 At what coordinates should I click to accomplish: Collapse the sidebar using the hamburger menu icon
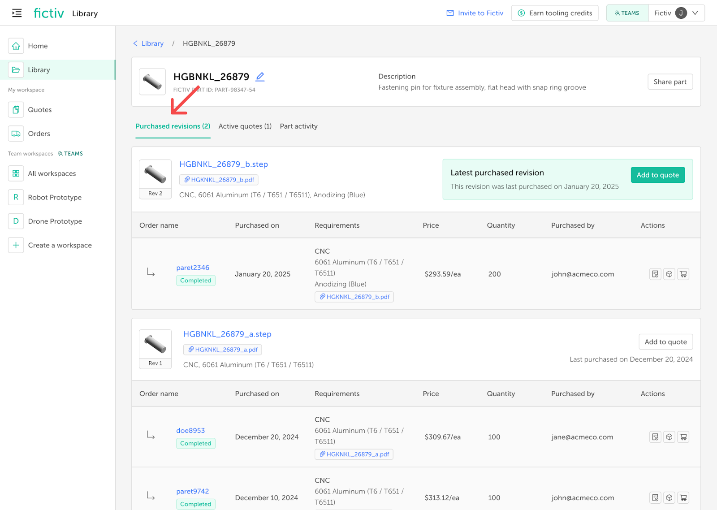pyautogui.click(x=17, y=13)
